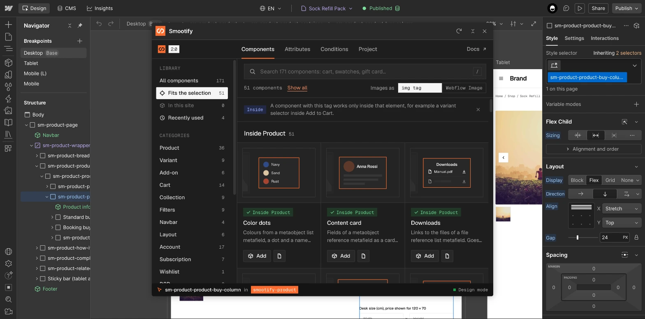The image size is (645, 319).
Task: Add the Content card component
Action: [x=341, y=256]
